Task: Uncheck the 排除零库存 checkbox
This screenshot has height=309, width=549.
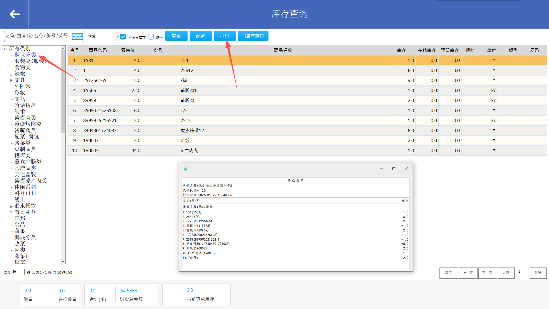Action: [x=123, y=37]
